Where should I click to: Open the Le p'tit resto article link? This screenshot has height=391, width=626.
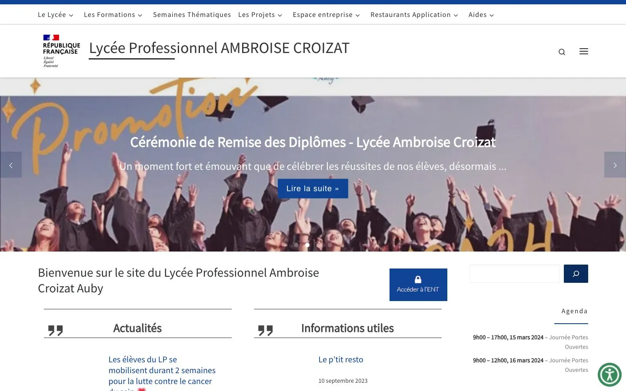coord(341,360)
